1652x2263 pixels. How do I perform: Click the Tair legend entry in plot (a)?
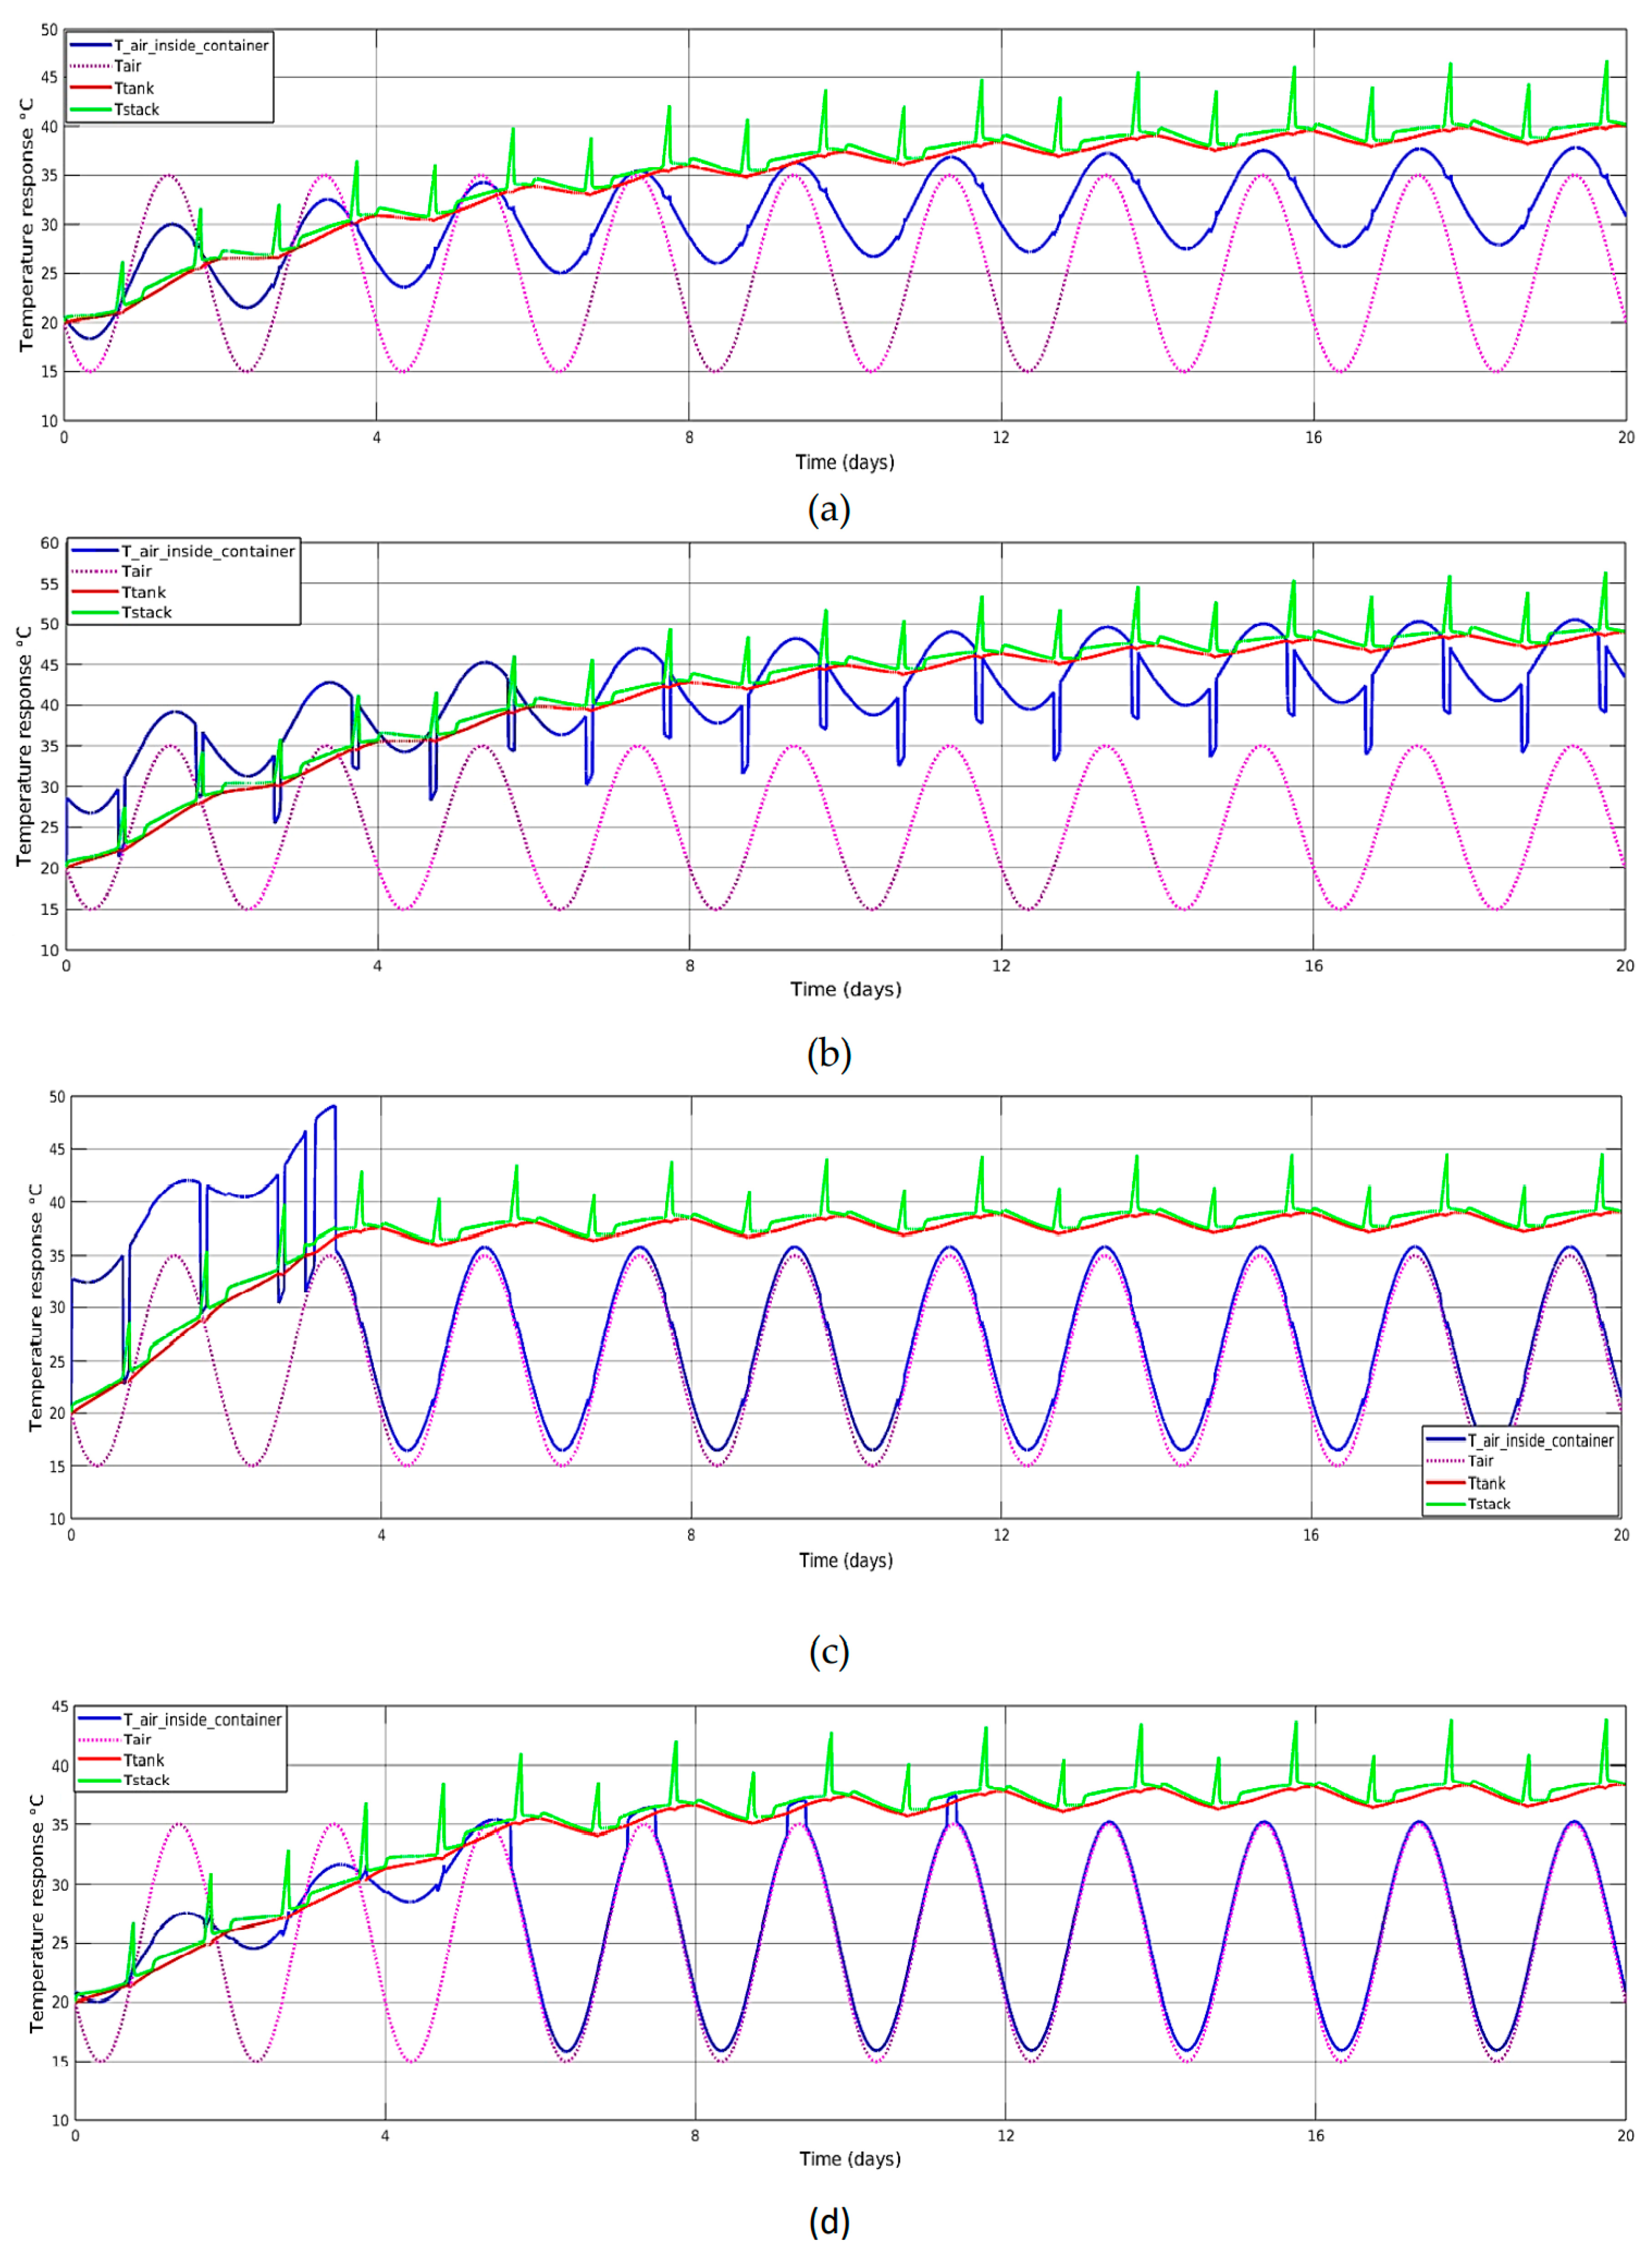[127, 67]
